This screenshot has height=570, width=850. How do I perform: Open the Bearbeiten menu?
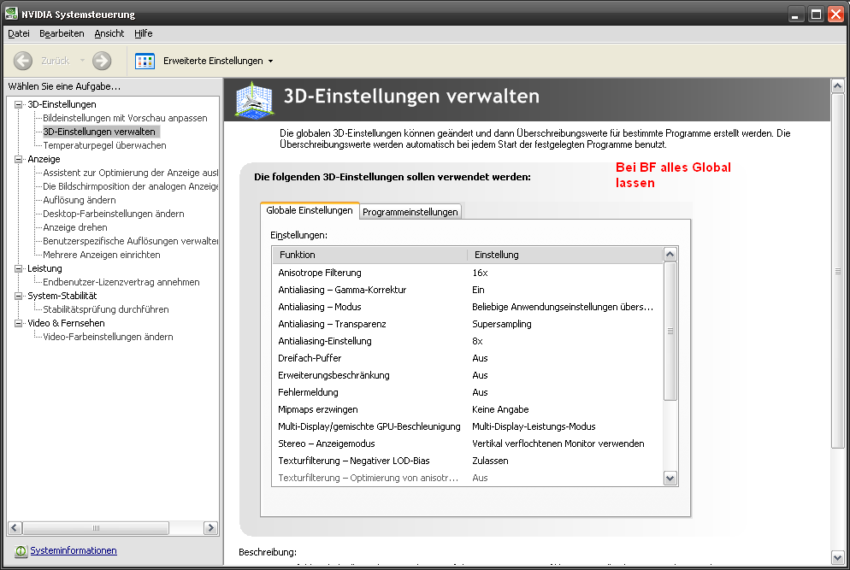(x=62, y=33)
